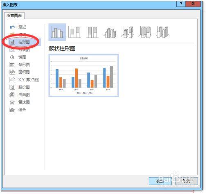Pick the 3-D 100% stacked column icon
This screenshot has width=207, height=194.
[x=145, y=32]
